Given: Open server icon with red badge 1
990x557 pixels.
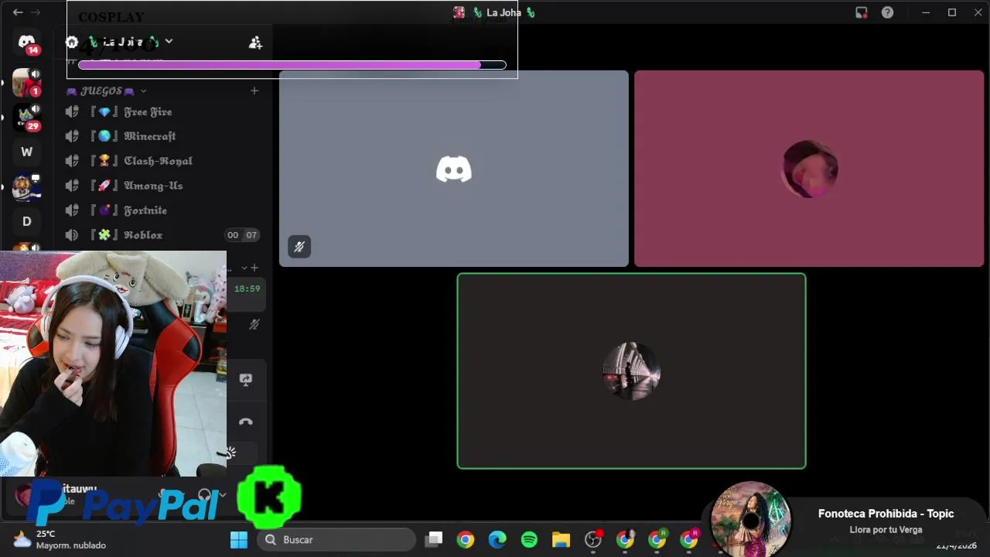Looking at the screenshot, I should pyautogui.click(x=26, y=82).
